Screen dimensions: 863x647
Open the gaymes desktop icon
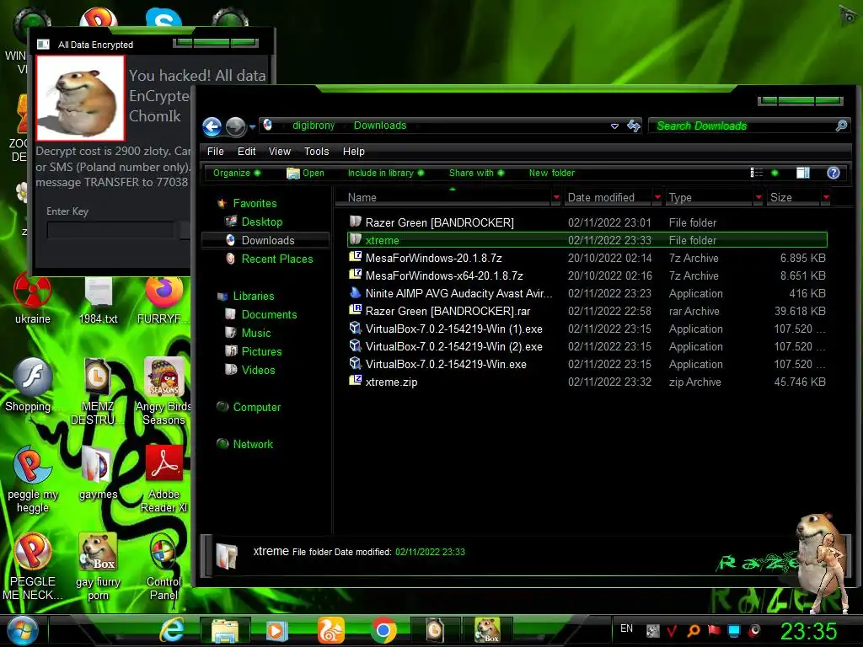[98, 473]
